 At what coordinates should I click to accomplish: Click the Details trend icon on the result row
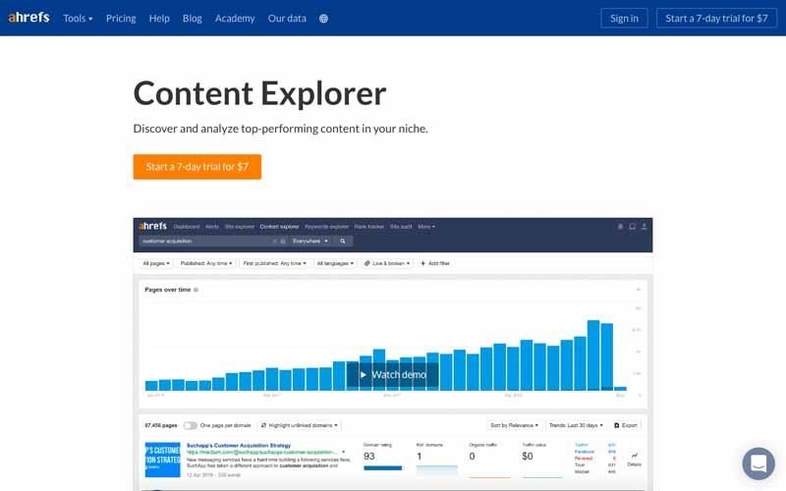click(x=634, y=456)
